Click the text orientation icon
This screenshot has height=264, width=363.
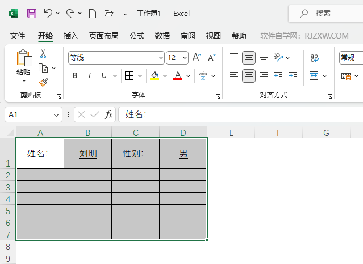tap(278, 57)
